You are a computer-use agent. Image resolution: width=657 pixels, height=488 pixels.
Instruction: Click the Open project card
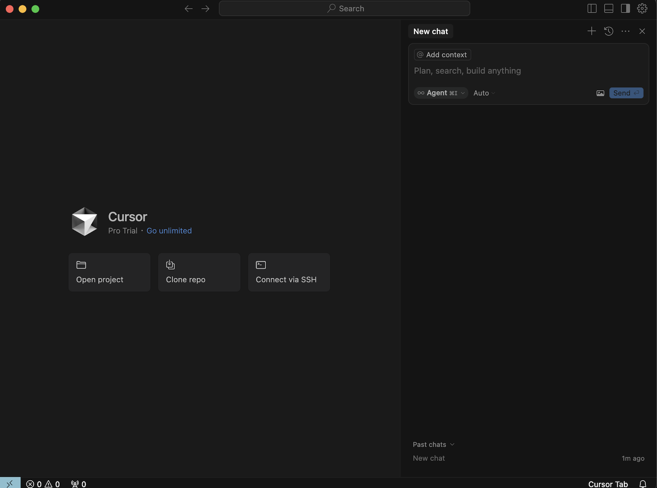click(109, 272)
